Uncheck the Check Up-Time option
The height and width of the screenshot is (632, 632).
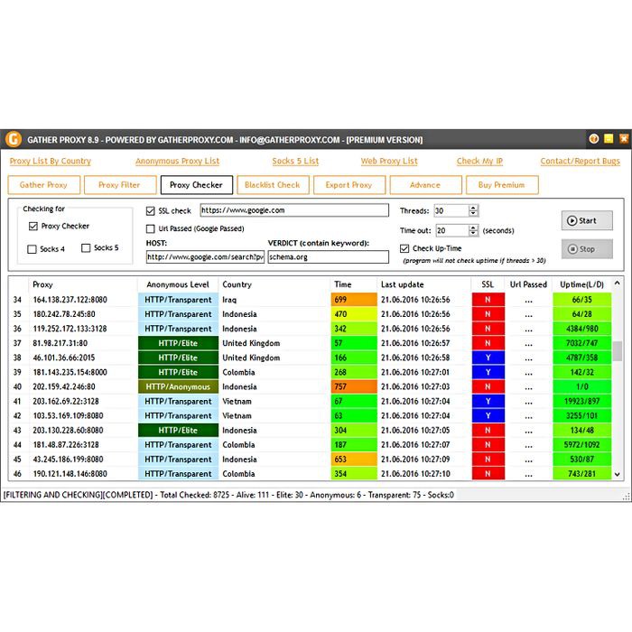(x=404, y=248)
